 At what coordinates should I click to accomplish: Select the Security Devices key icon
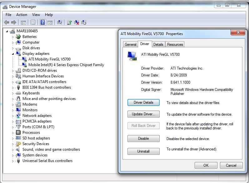pyautogui.click(x=18, y=144)
